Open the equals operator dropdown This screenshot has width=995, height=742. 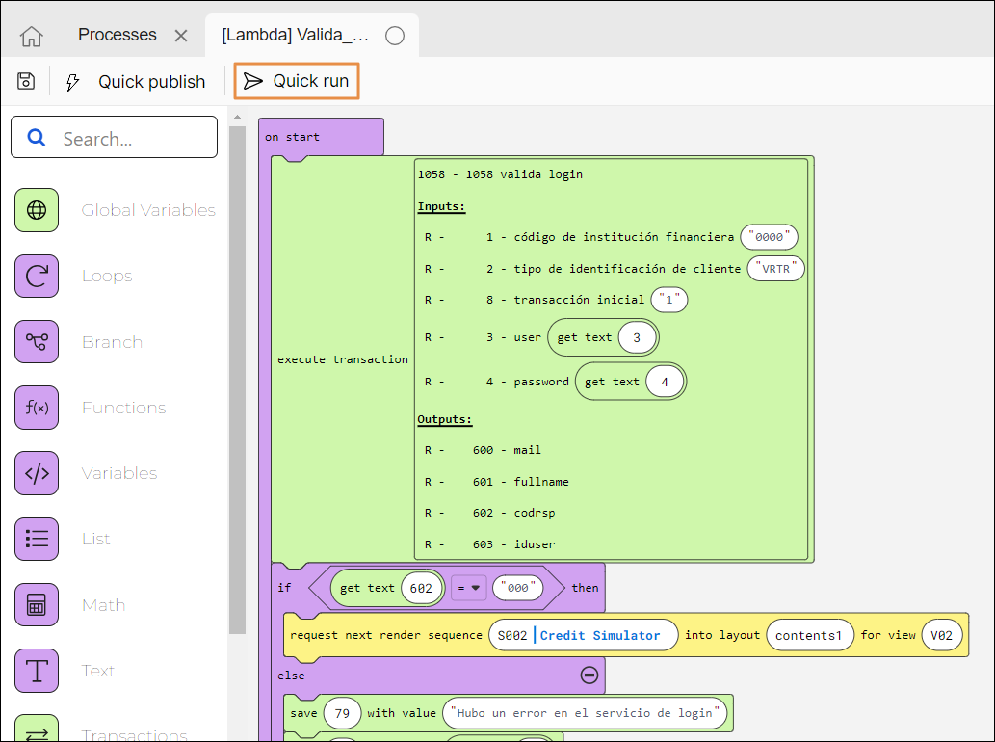tap(468, 588)
